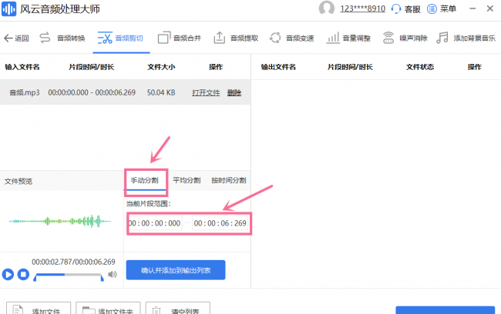Click the 输入文件名 column header
This screenshot has width=501, height=314.
click(x=22, y=67)
